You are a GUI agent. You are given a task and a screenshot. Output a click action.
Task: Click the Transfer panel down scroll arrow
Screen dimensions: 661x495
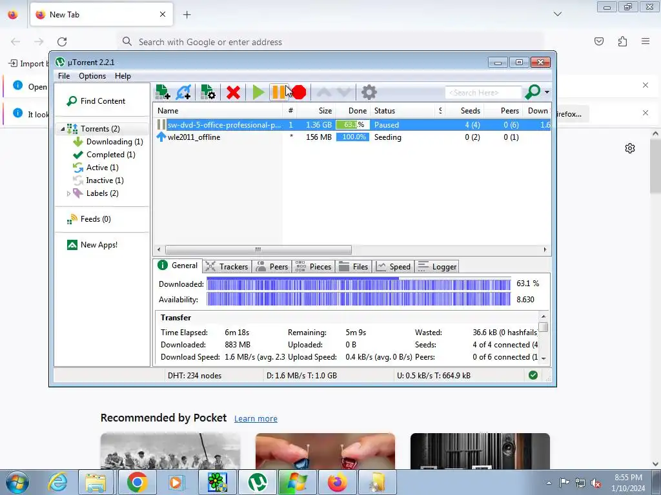[544, 358]
